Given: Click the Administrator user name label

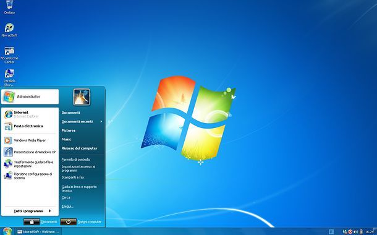Looking at the screenshot, I should click(x=28, y=96).
